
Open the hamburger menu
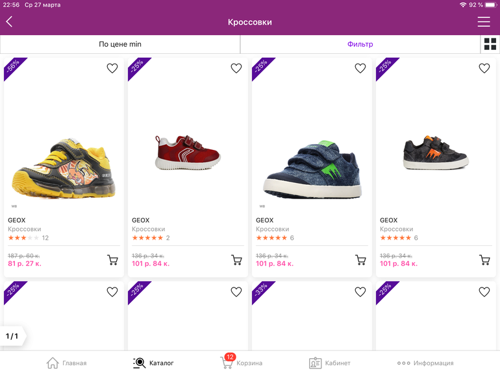(x=484, y=22)
